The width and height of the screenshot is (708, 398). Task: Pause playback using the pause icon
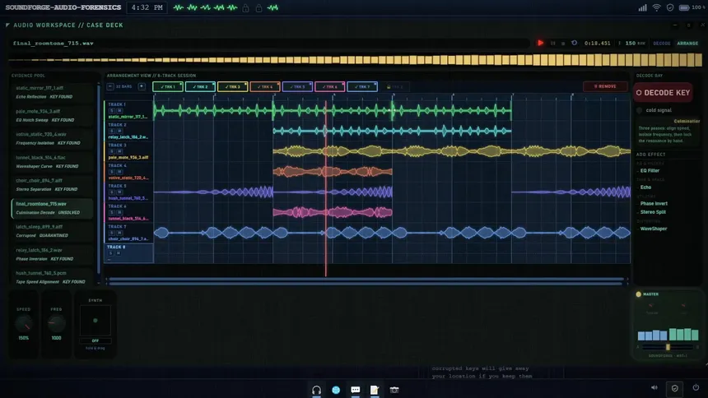pyautogui.click(x=552, y=44)
